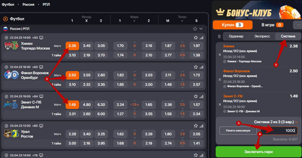Viewport: 302px width, 158px height.
Task: Open video stream icon for Химки match
Action: (x=41, y=38)
